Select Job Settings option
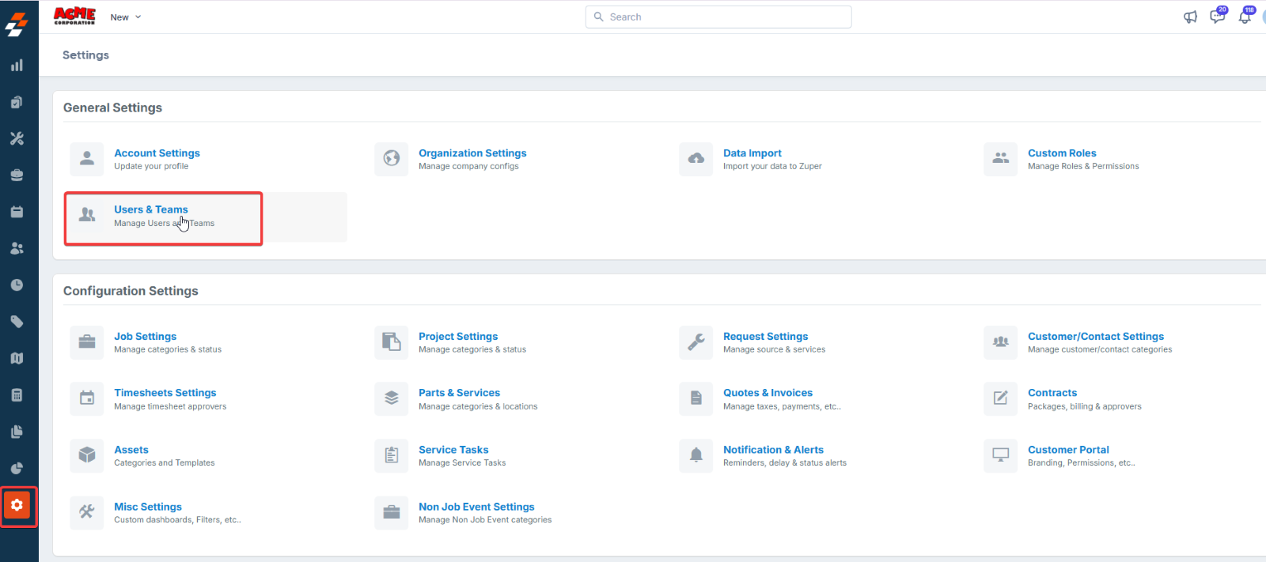Image resolution: width=1266 pixels, height=562 pixels. pyautogui.click(x=145, y=337)
